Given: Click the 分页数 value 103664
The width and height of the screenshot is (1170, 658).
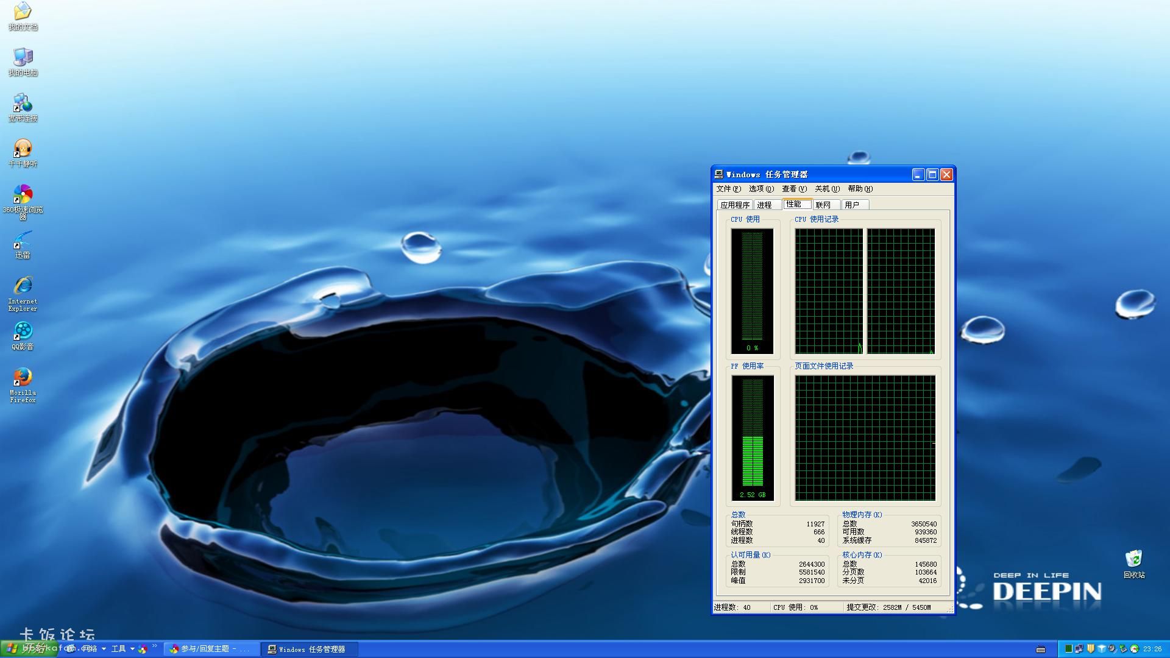Looking at the screenshot, I should [x=926, y=572].
